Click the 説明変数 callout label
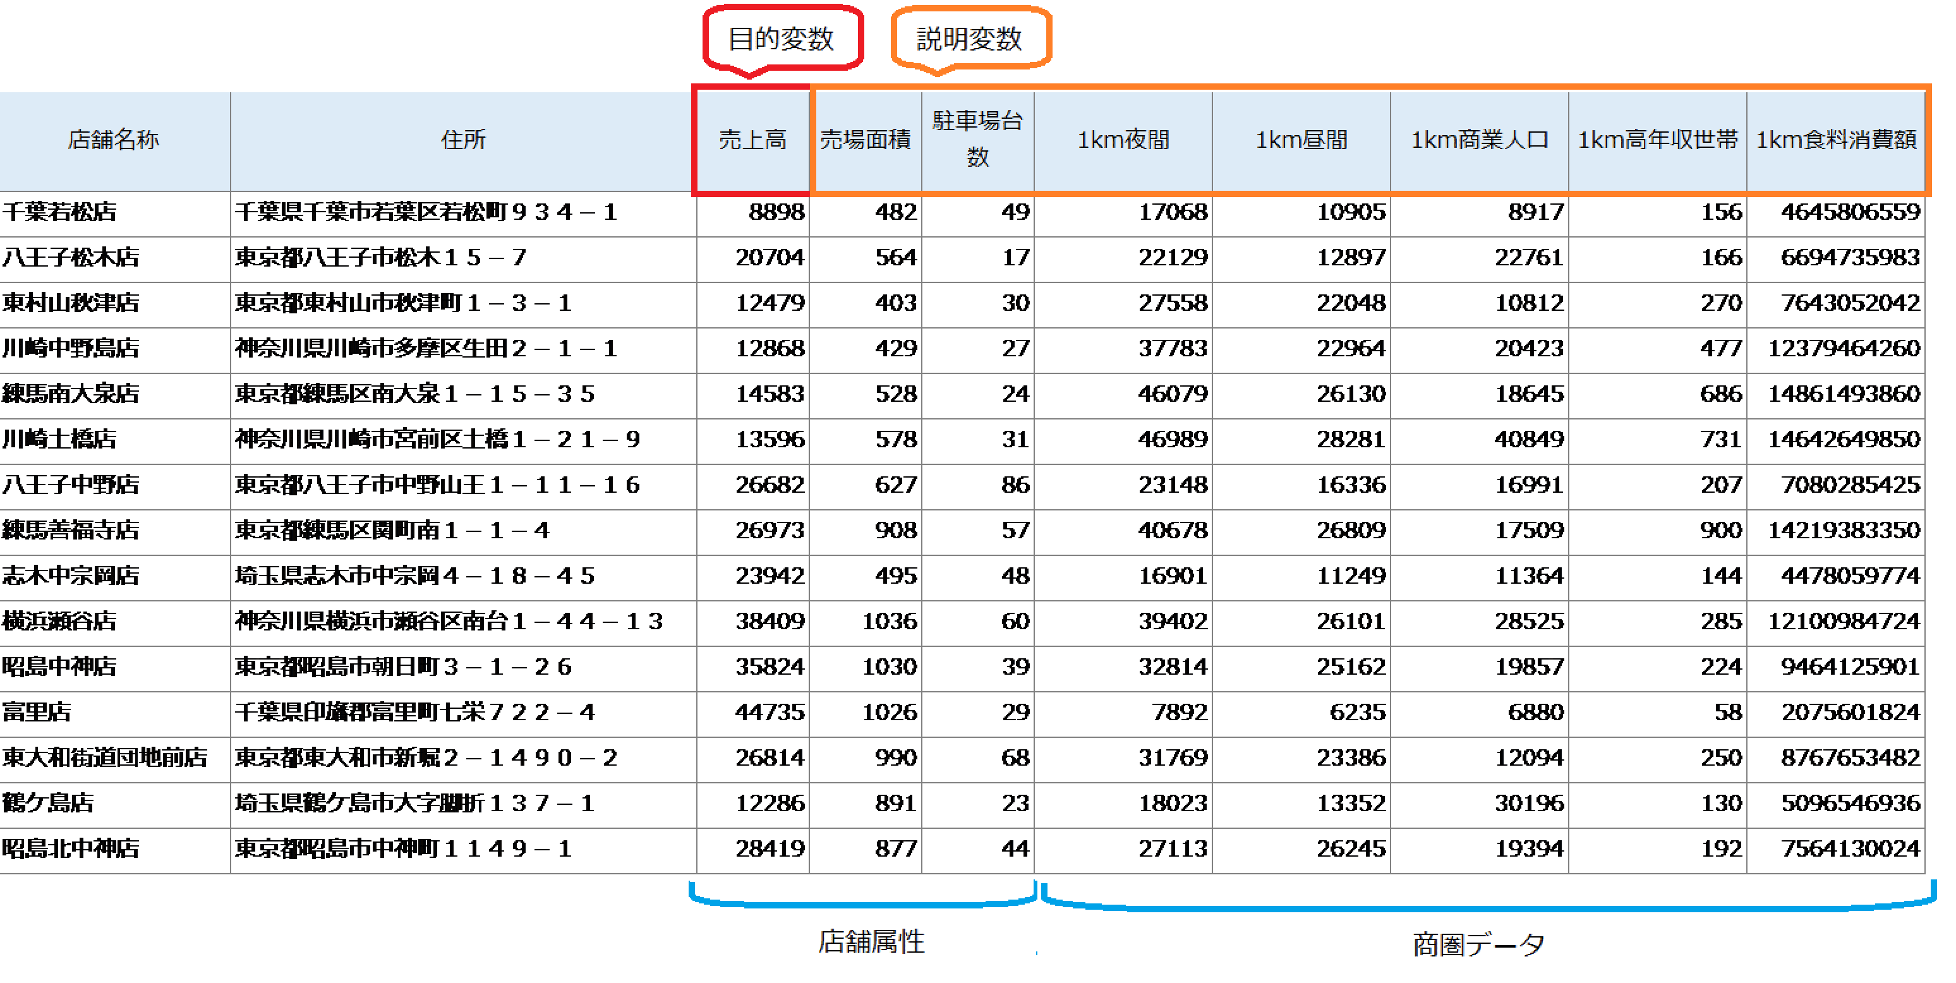Viewport: 1956px width, 983px height. click(x=970, y=38)
